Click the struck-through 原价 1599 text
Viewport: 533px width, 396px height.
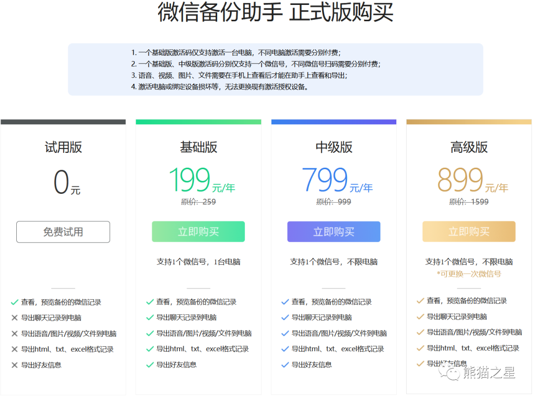[469, 202]
